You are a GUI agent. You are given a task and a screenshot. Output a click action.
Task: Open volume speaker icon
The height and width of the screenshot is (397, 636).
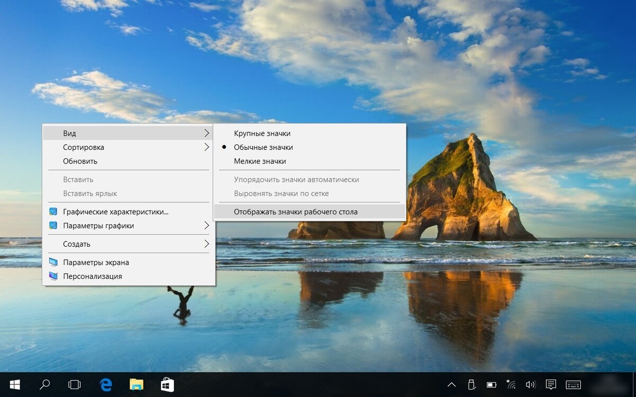click(530, 385)
